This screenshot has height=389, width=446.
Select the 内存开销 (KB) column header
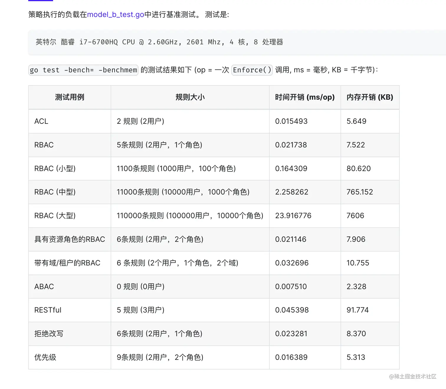coord(370,97)
